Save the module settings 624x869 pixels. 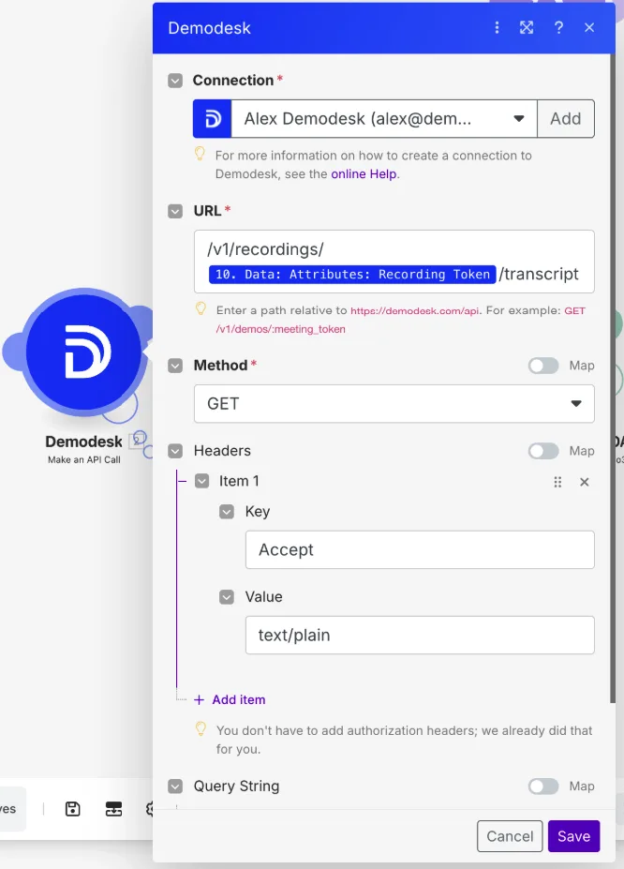tap(573, 836)
